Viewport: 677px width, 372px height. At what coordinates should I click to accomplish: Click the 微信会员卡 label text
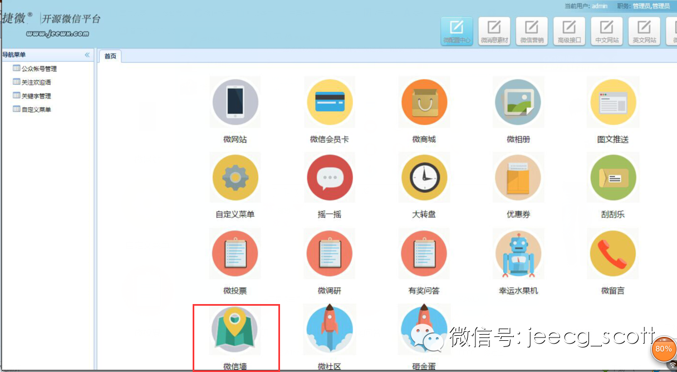[x=330, y=139]
